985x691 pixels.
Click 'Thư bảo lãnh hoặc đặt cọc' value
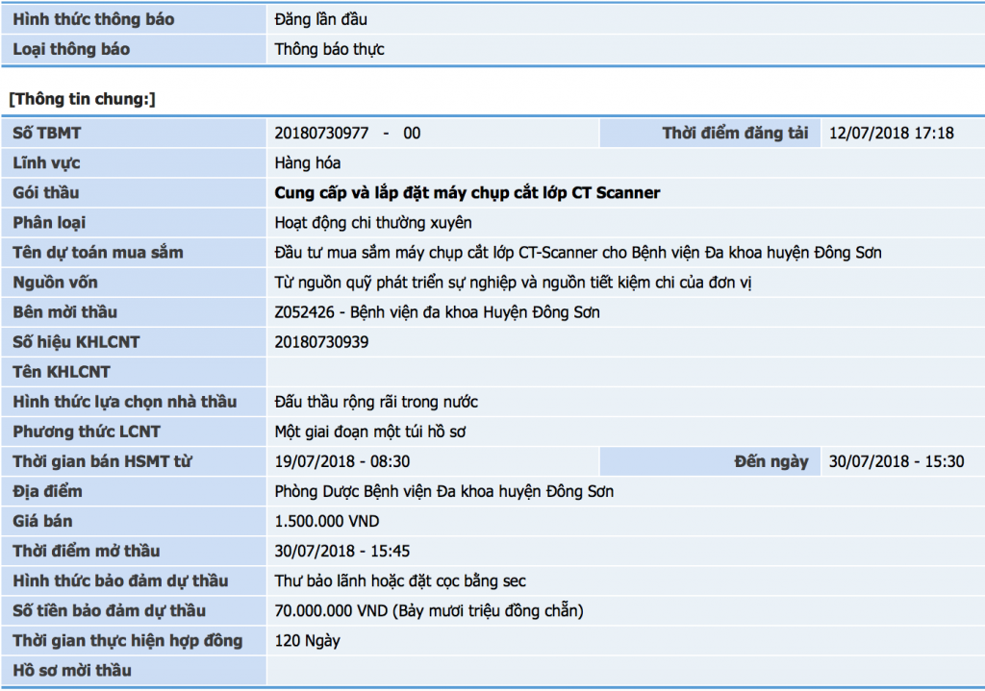(399, 581)
